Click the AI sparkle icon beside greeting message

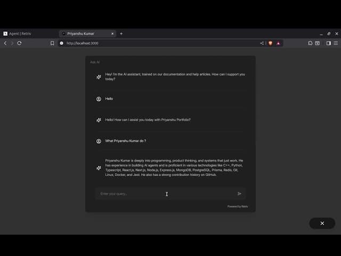click(x=99, y=77)
